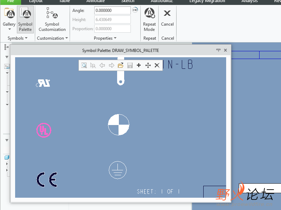Click the plus icon in palette toolbar
281x210 pixels.
pyautogui.click(x=139, y=65)
